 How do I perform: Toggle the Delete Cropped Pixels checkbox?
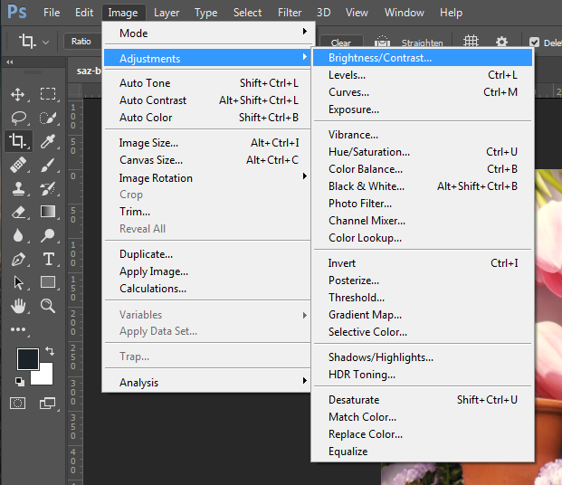point(534,43)
